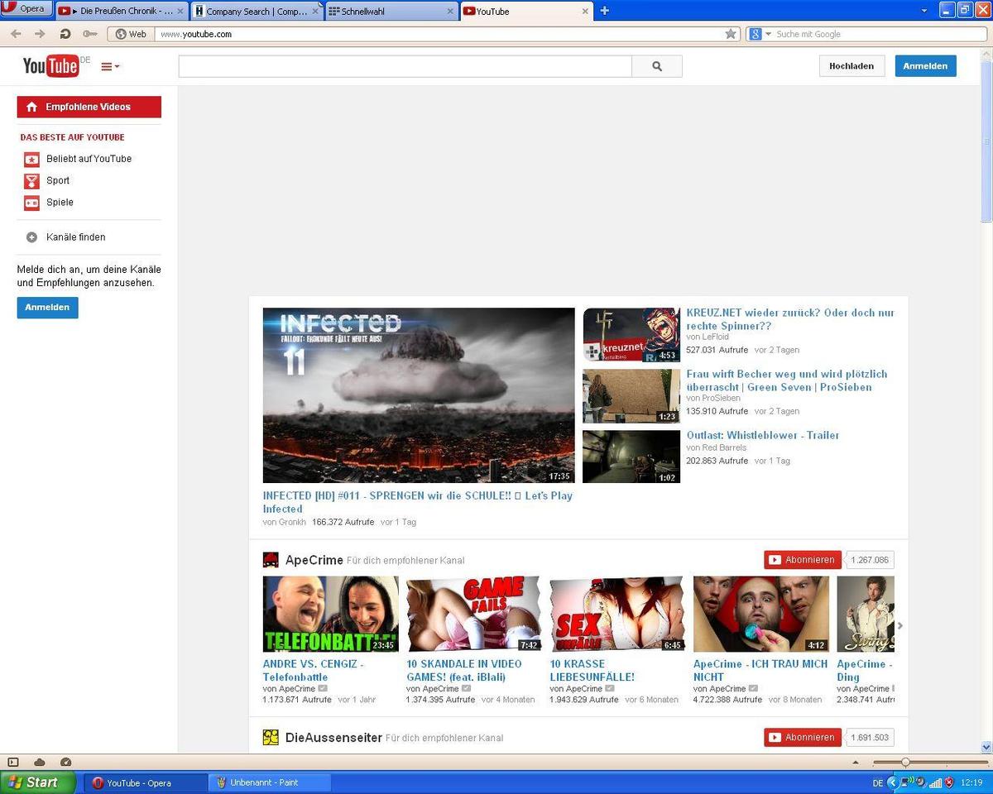Screen dimensions: 993x794
Task: Show more ApeCrime videos with right arrow
Action: 900,625
